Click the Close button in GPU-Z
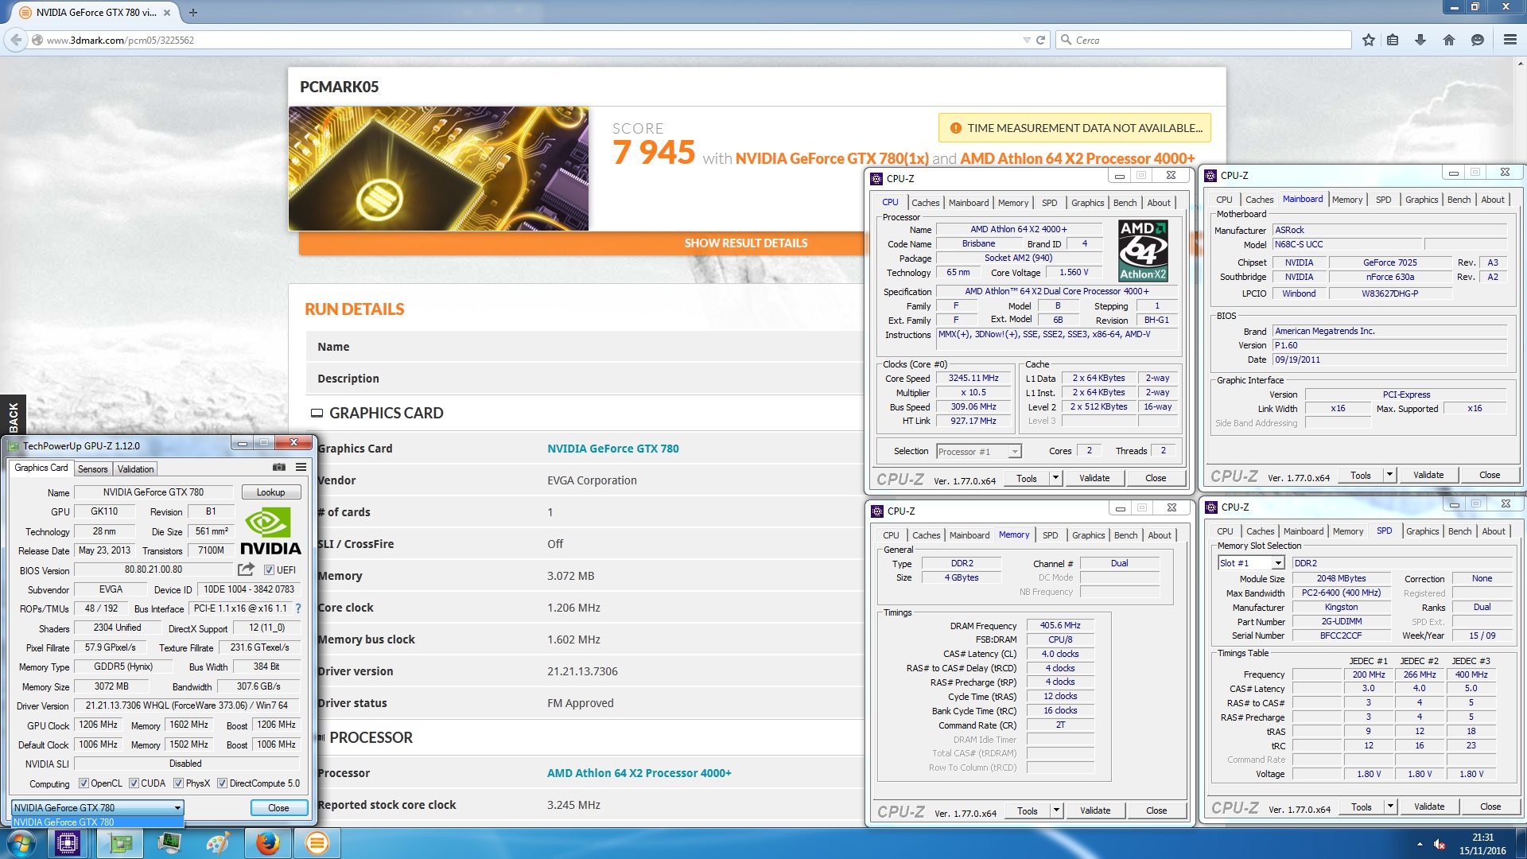The height and width of the screenshot is (859, 1527). tap(278, 807)
